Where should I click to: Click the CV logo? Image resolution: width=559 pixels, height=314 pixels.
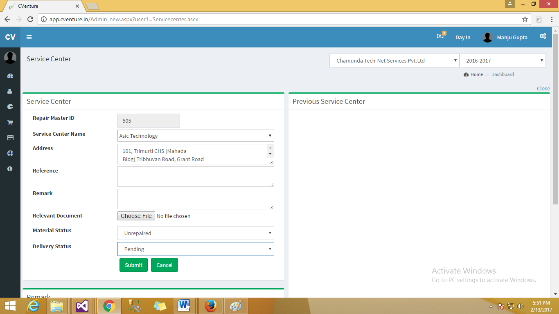[10, 37]
